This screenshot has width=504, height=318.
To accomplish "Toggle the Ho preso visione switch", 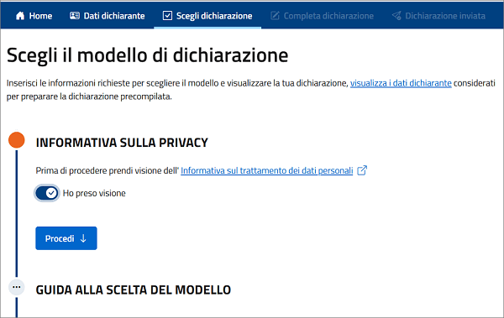I will [x=47, y=193].
